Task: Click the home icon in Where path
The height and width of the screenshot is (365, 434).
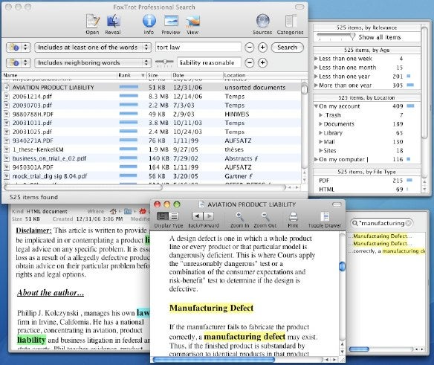Action: [113, 212]
